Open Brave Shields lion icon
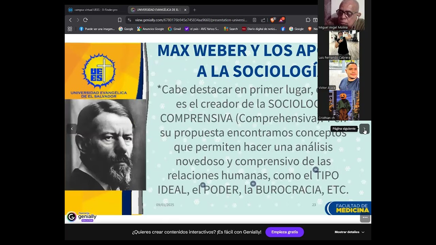This screenshot has width=436, height=245. tap(272, 20)
